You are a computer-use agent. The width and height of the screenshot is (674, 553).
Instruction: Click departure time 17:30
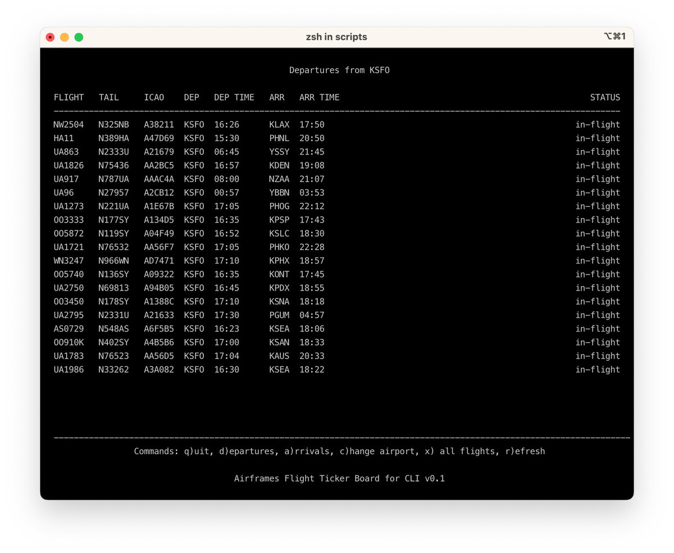point(226,315)
